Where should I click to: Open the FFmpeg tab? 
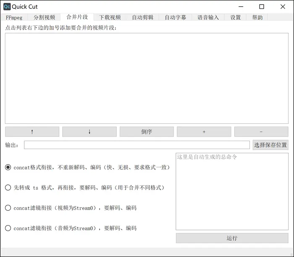14,18
